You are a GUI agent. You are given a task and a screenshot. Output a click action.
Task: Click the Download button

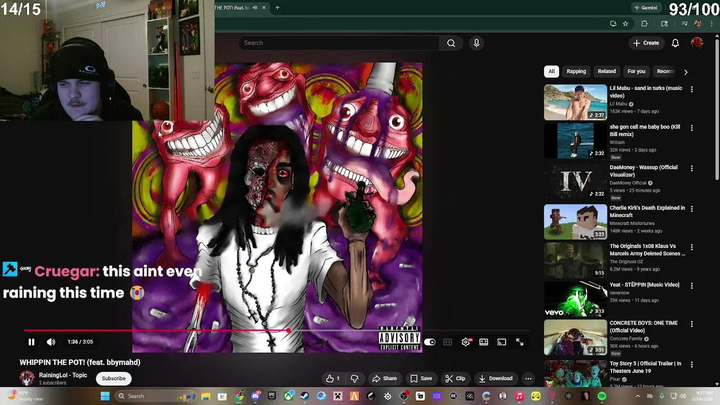tap(496, 379)
